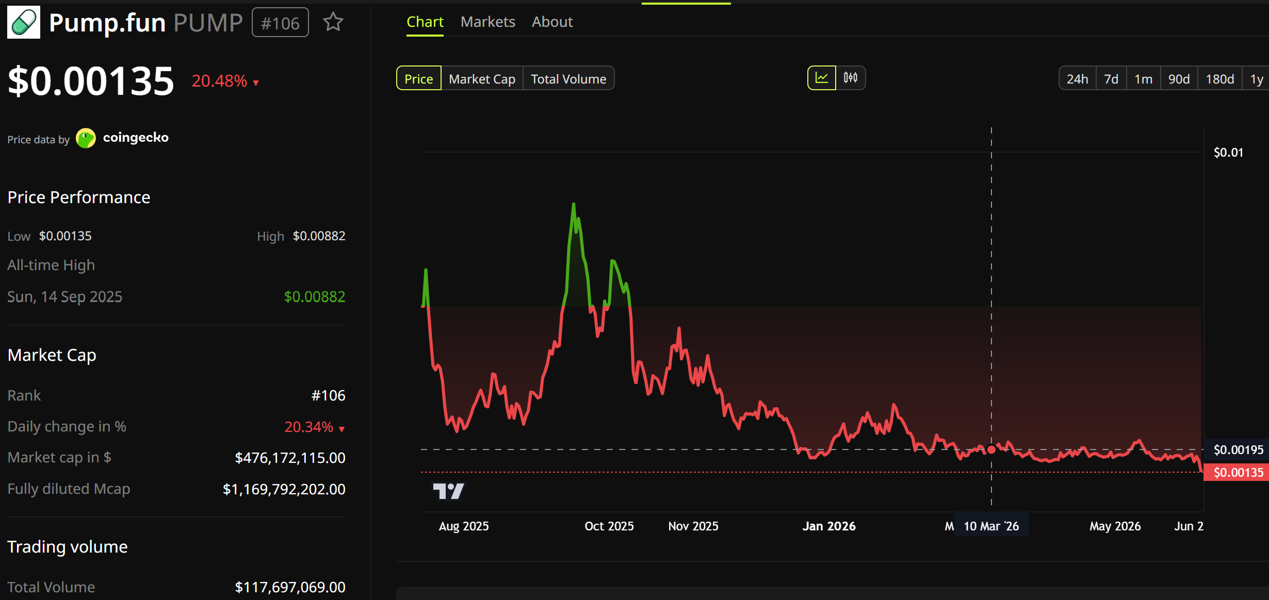Click the red crosshair dot on chart

991,449
